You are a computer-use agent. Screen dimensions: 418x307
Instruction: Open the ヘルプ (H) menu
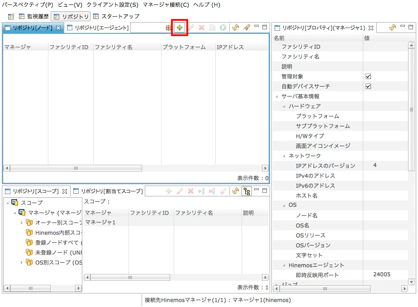pyautogui.click(x=207, y=5)
